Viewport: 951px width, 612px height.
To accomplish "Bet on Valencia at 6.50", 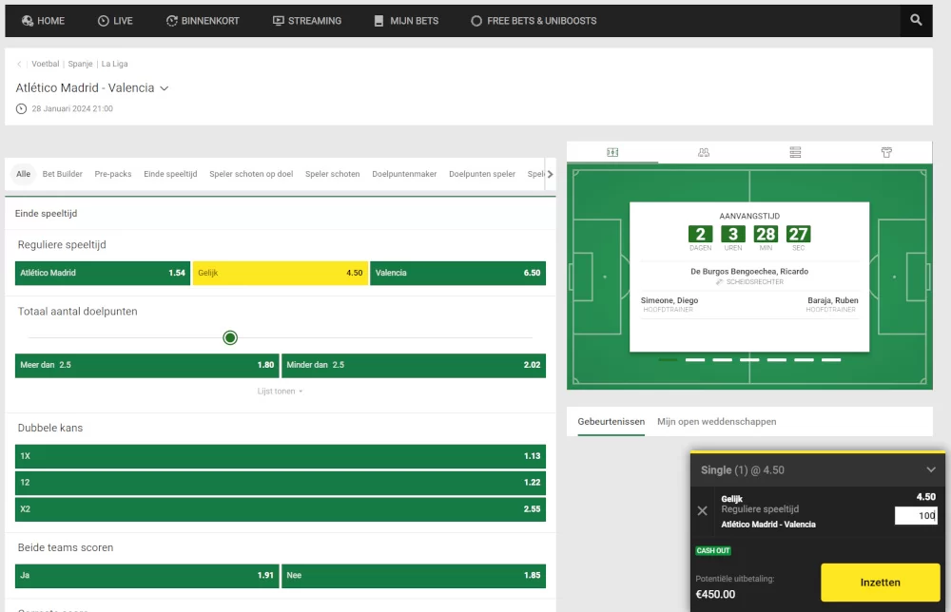I will point(458,274).
